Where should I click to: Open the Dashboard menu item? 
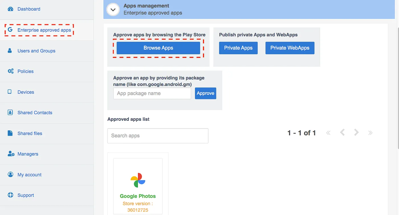tap(29, 9)
